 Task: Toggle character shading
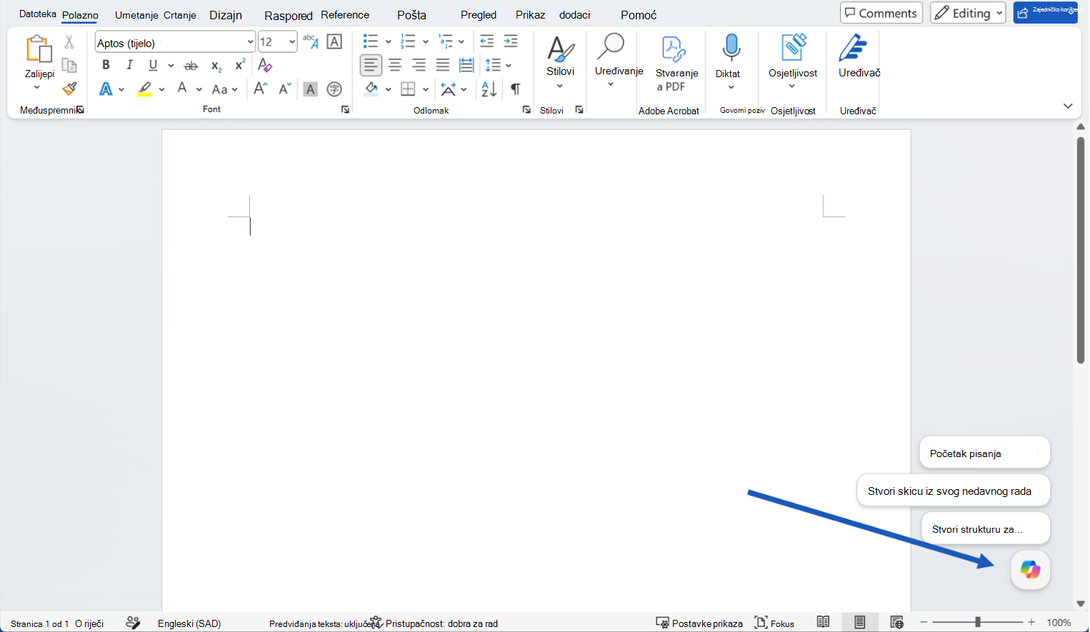point(310,89)
